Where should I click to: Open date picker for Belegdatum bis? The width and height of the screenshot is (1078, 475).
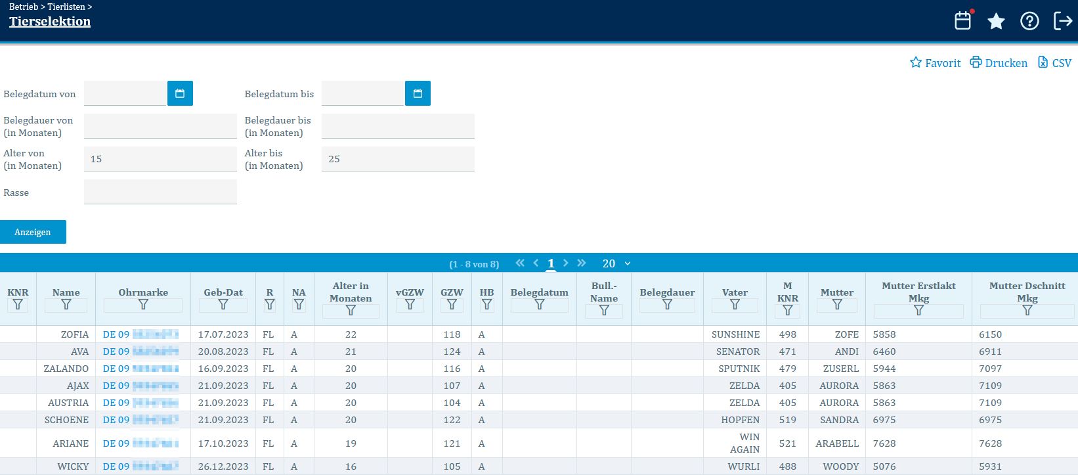coord(418,93)
